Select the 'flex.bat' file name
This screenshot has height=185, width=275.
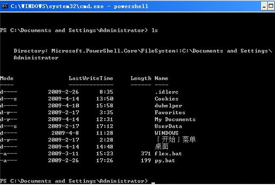(x=168, y=153)
